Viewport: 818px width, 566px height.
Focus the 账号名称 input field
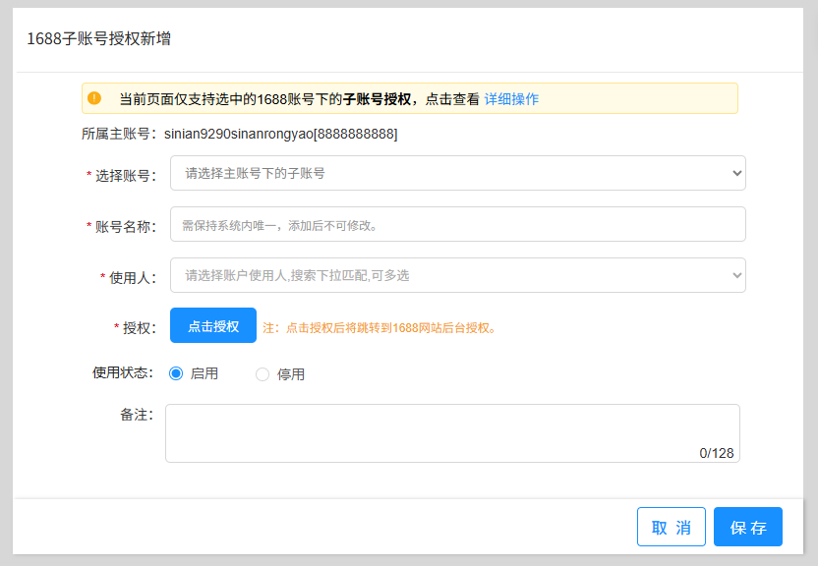coord(457,224)
